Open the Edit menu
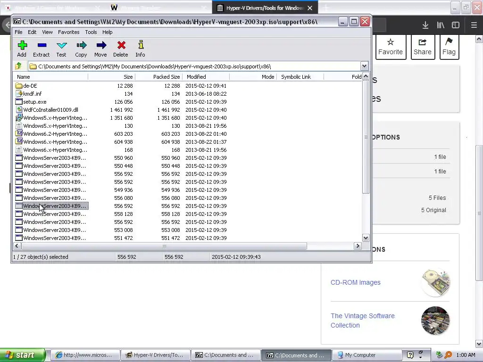Image resolution: width=483 pixels, height=362 pixels. [x=32, y=32]
